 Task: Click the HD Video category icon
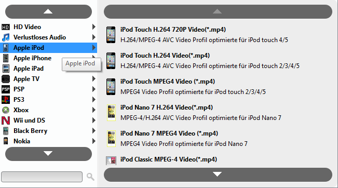coord(6,27)
